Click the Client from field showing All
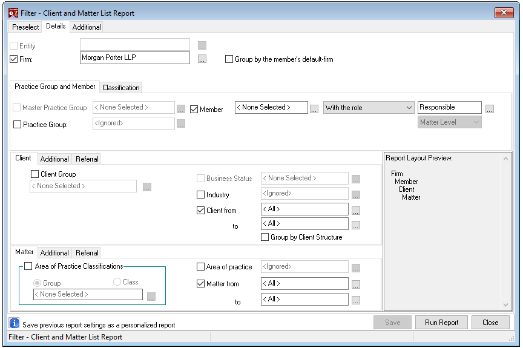Screen dimensions: 523x348 pos(304,209)
